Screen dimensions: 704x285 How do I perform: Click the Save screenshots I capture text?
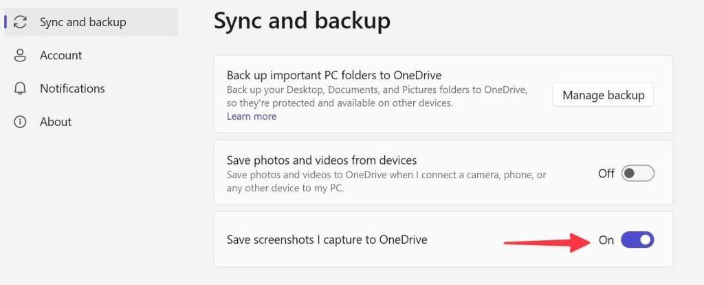327,240
